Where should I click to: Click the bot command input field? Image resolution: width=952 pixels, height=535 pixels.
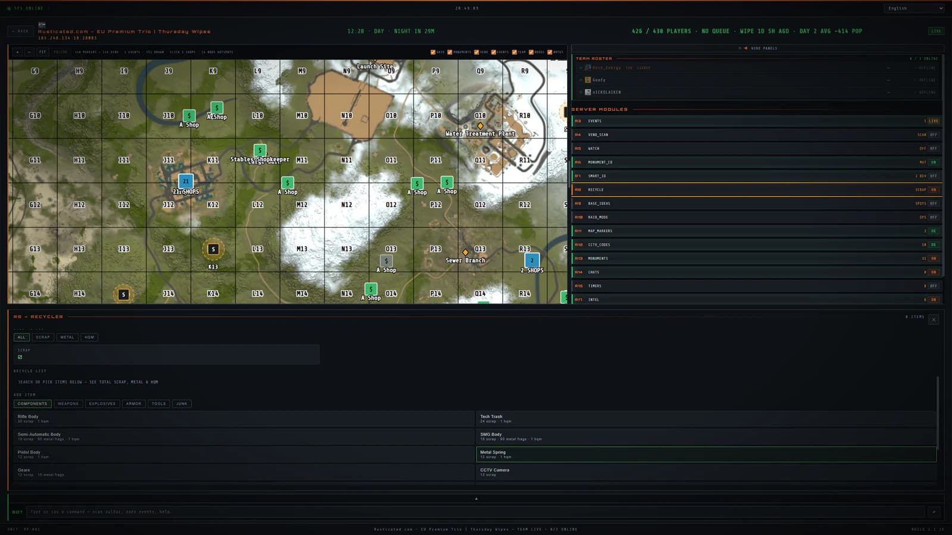[476, 512]
